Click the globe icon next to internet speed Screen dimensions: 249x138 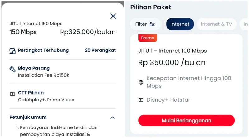141,82
